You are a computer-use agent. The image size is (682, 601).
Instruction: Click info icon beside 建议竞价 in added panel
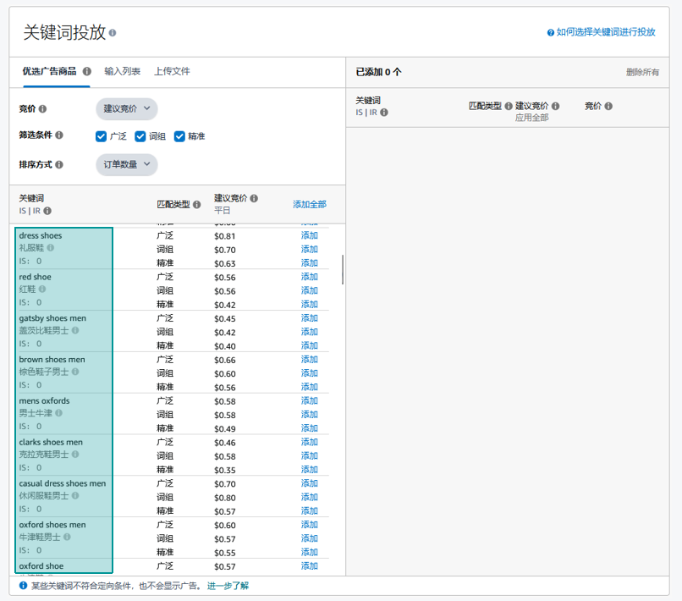tap(555, 106)
